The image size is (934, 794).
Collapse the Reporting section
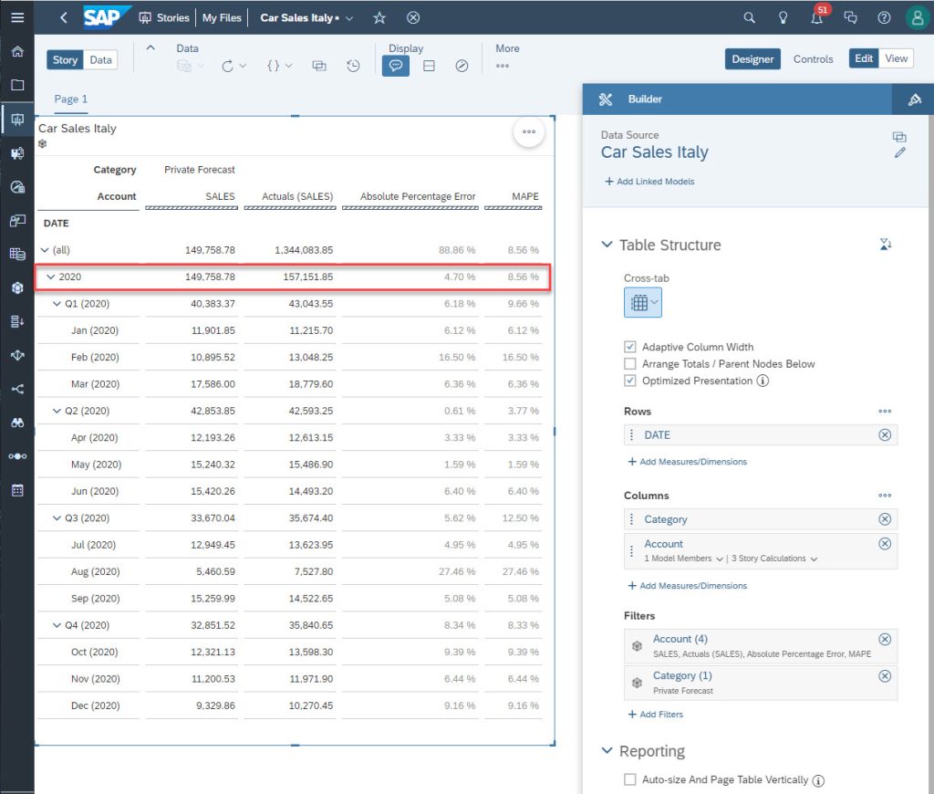click(607, 750)
